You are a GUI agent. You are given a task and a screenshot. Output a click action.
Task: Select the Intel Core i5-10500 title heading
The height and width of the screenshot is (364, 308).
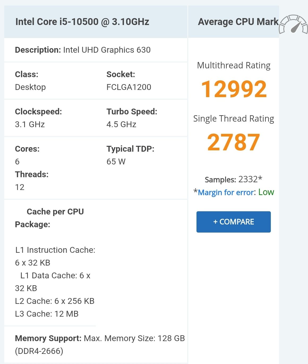[x=82, y=22]
